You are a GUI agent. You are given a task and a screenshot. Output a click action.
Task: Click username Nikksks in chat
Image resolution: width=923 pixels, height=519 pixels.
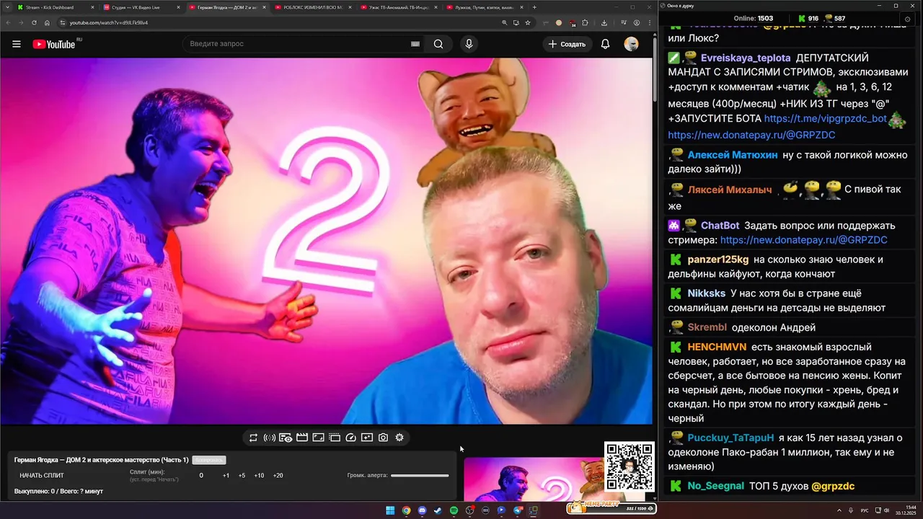point(707,293)
